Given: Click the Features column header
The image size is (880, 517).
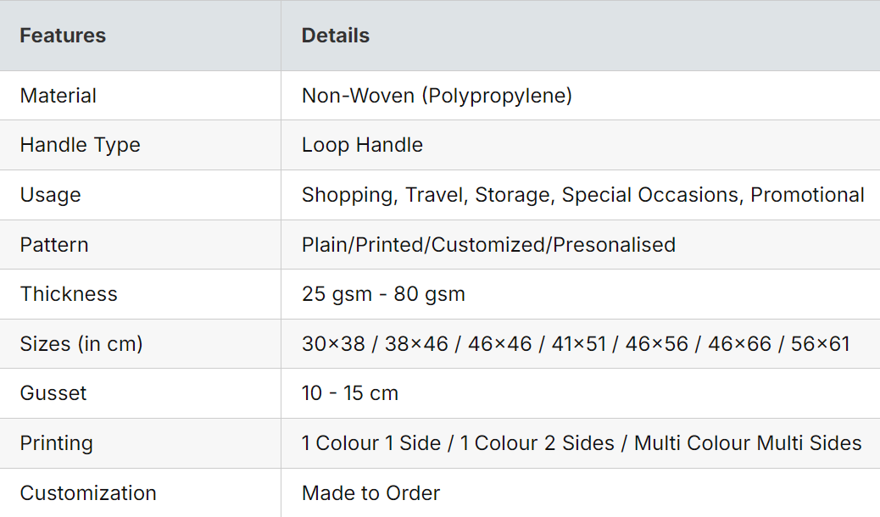Looking at the screenshot, I should pyautogui.click(x=63, y=36).
